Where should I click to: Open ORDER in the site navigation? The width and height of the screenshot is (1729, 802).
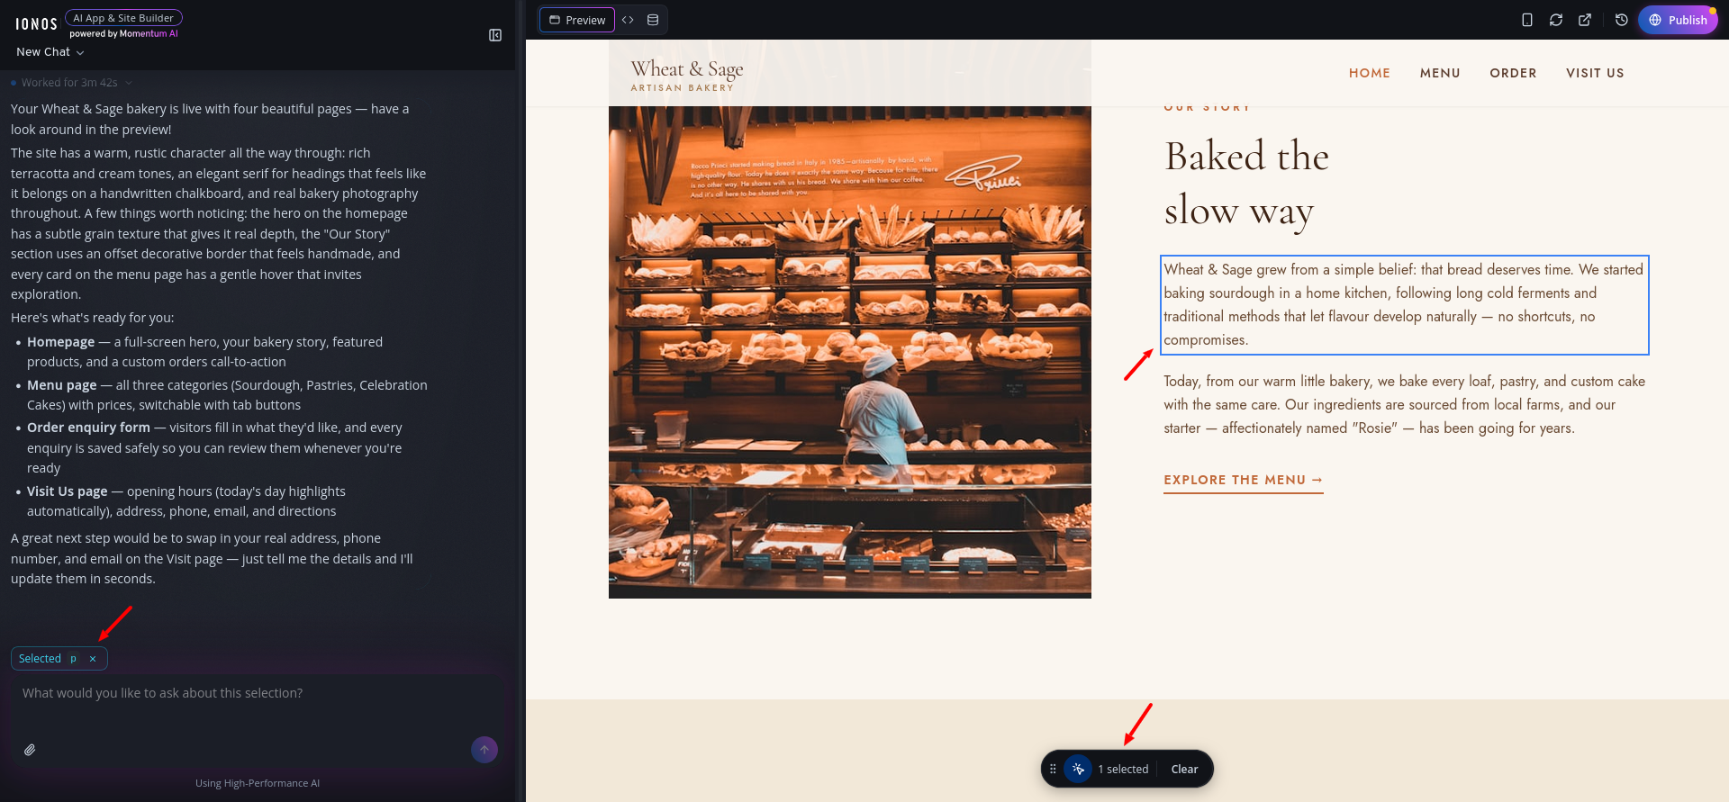(x=1513, y=73)
